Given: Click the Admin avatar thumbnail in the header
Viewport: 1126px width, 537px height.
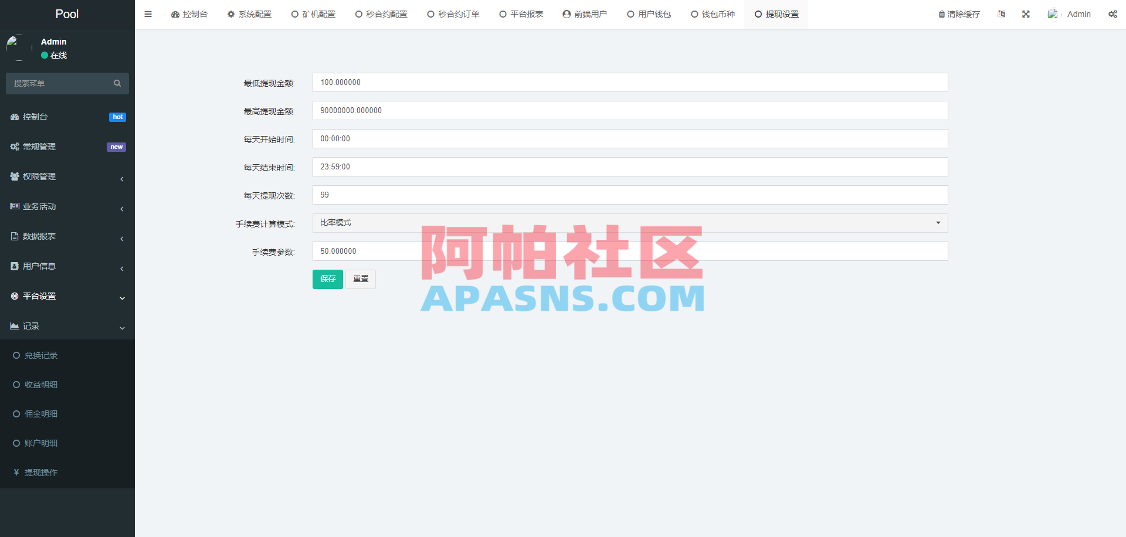Looking at the screenshot, I should click(x=1053, y=13).
